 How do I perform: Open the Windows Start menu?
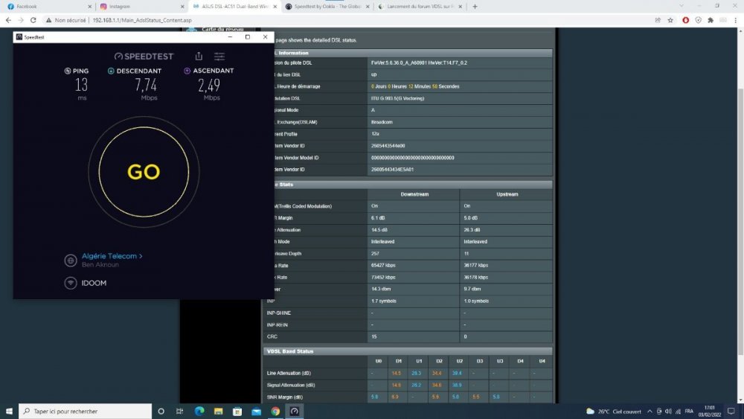coord(9,411)
